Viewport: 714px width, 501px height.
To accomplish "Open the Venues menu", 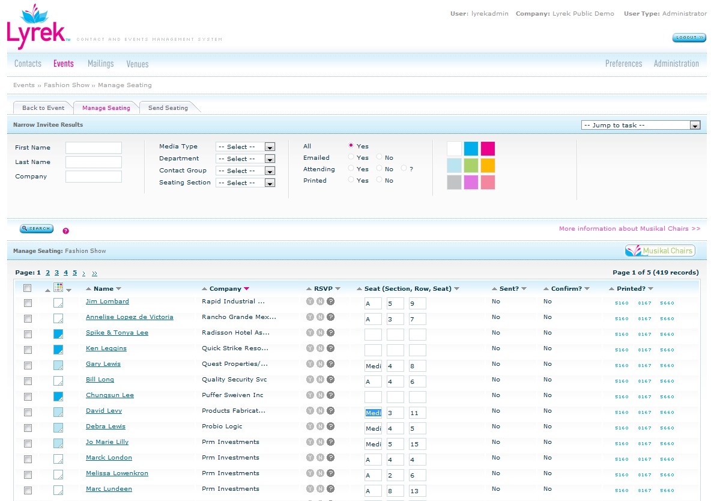I will tap(137, 64).
